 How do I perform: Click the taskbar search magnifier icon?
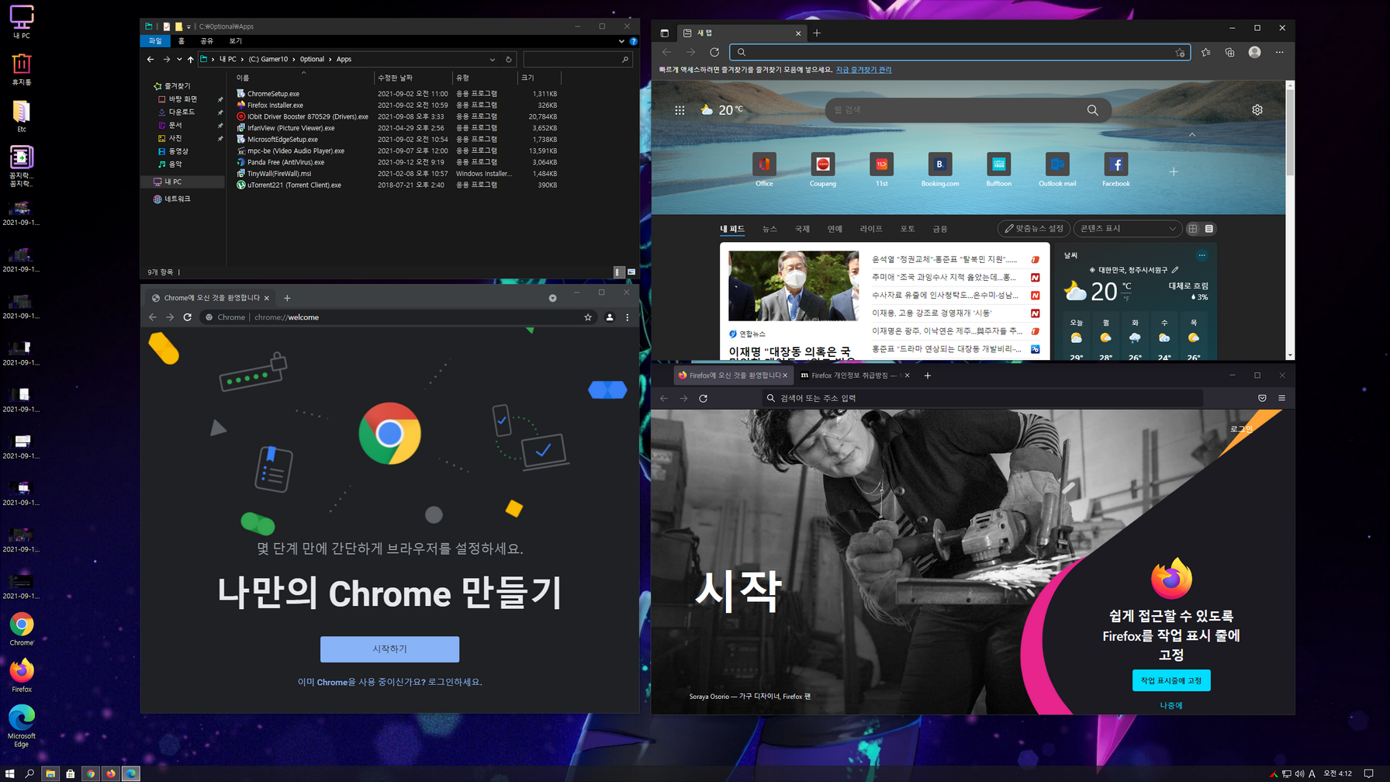click(29, 773)
